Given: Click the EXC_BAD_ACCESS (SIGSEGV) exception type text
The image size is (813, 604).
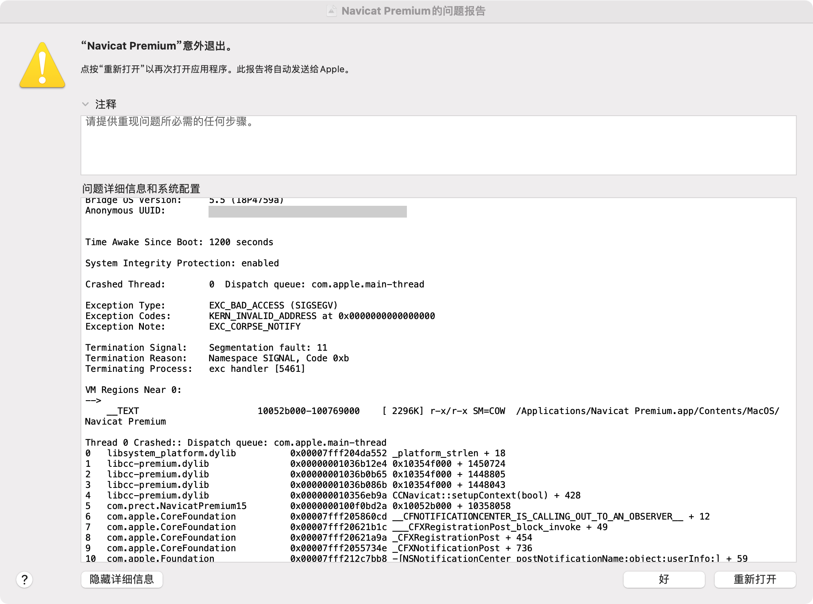Looking at the screenshot, I should click(x=273, y=306).
